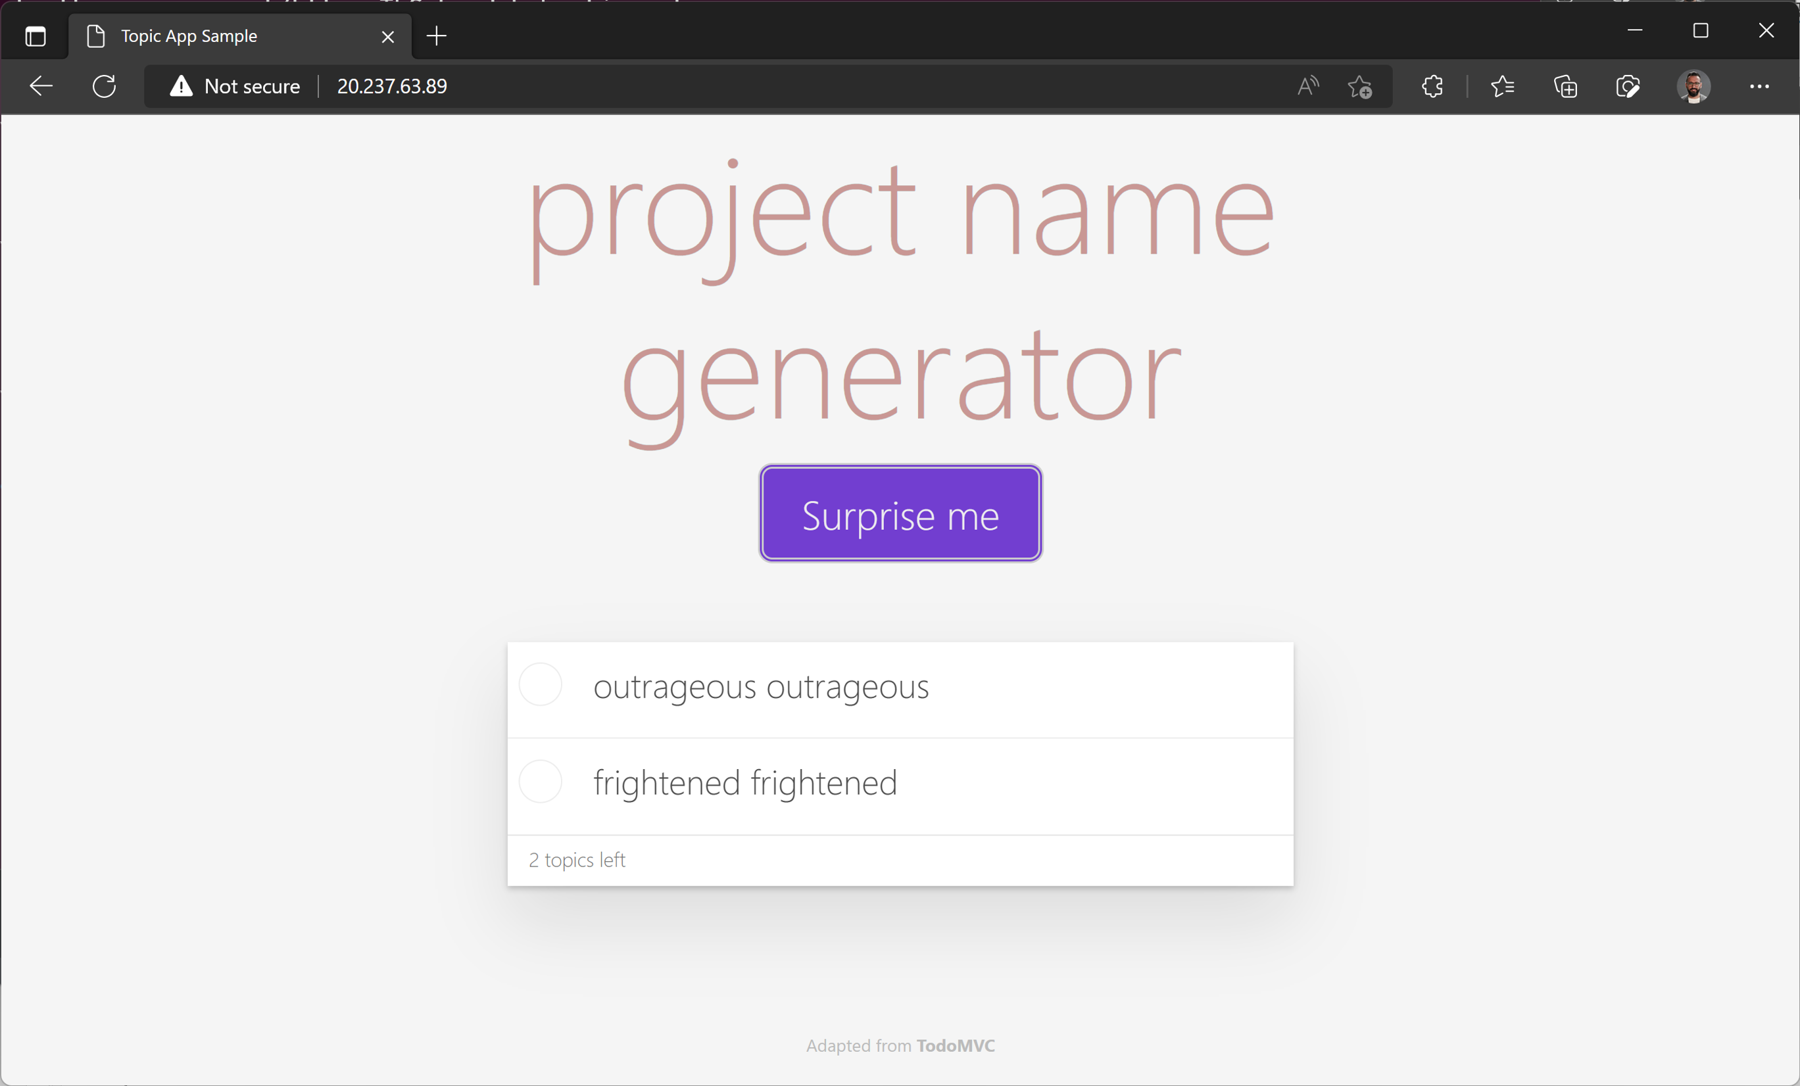This screenshot has width=1800, height=1086.
Task: Reload the page with refresh icon
Action: coord(105,86)
